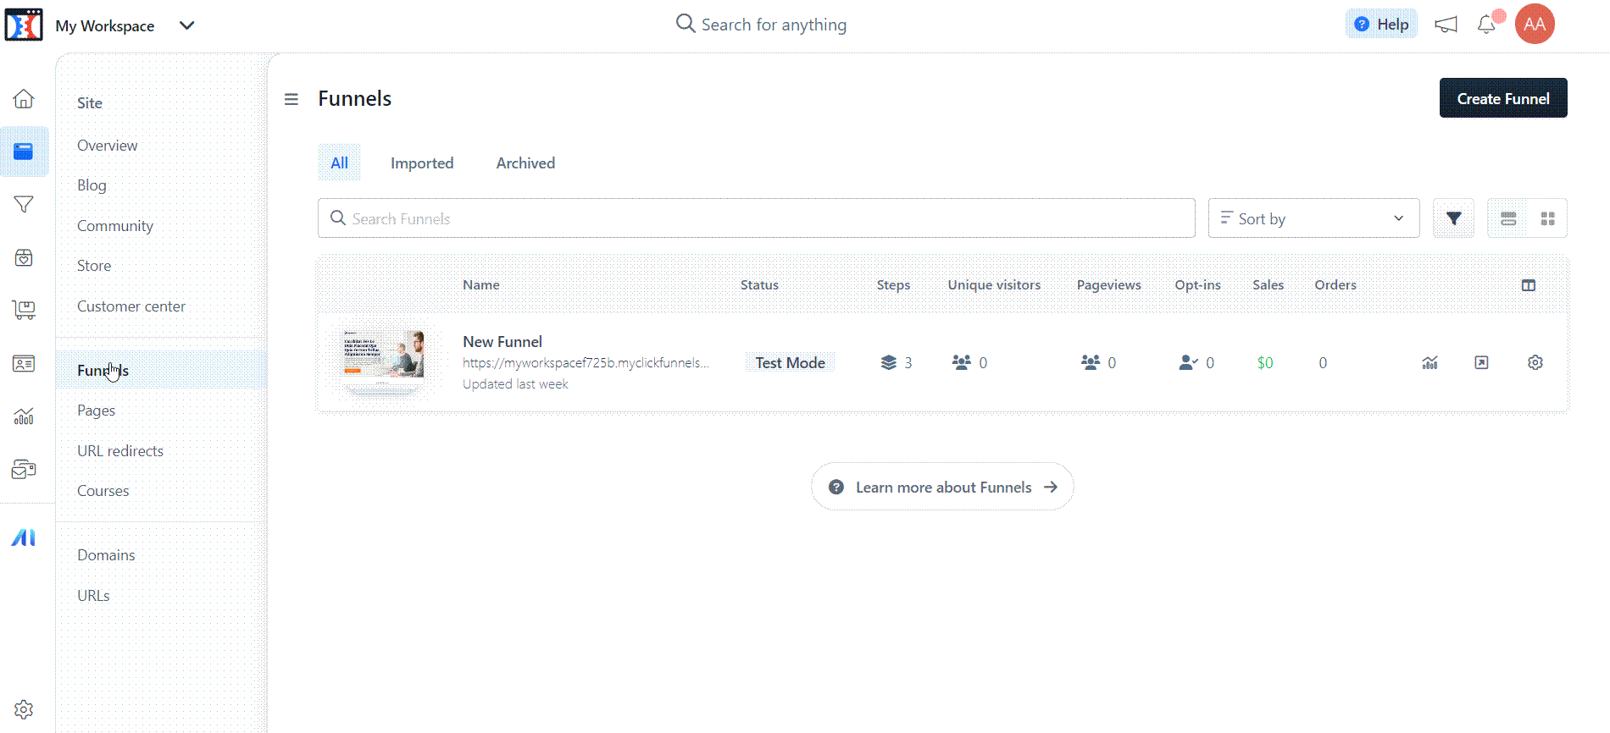Follow Learn more about Funnels link
This screenshot has height=733, width=1610.
click(942, 487)
